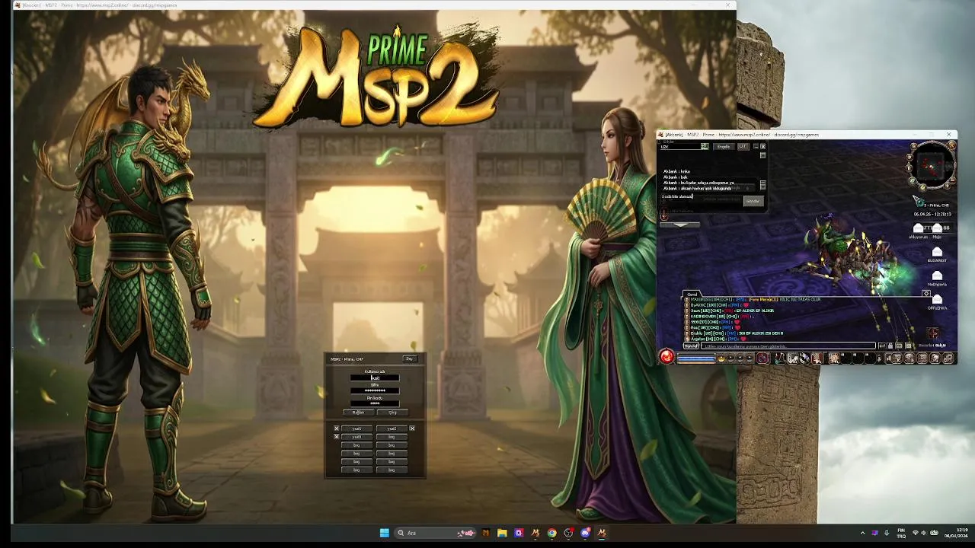Click the LST button in whisper window
Image resolution: width=975 pixels, height=548 pixels.
pyautogui.click(x=743, y=147)
